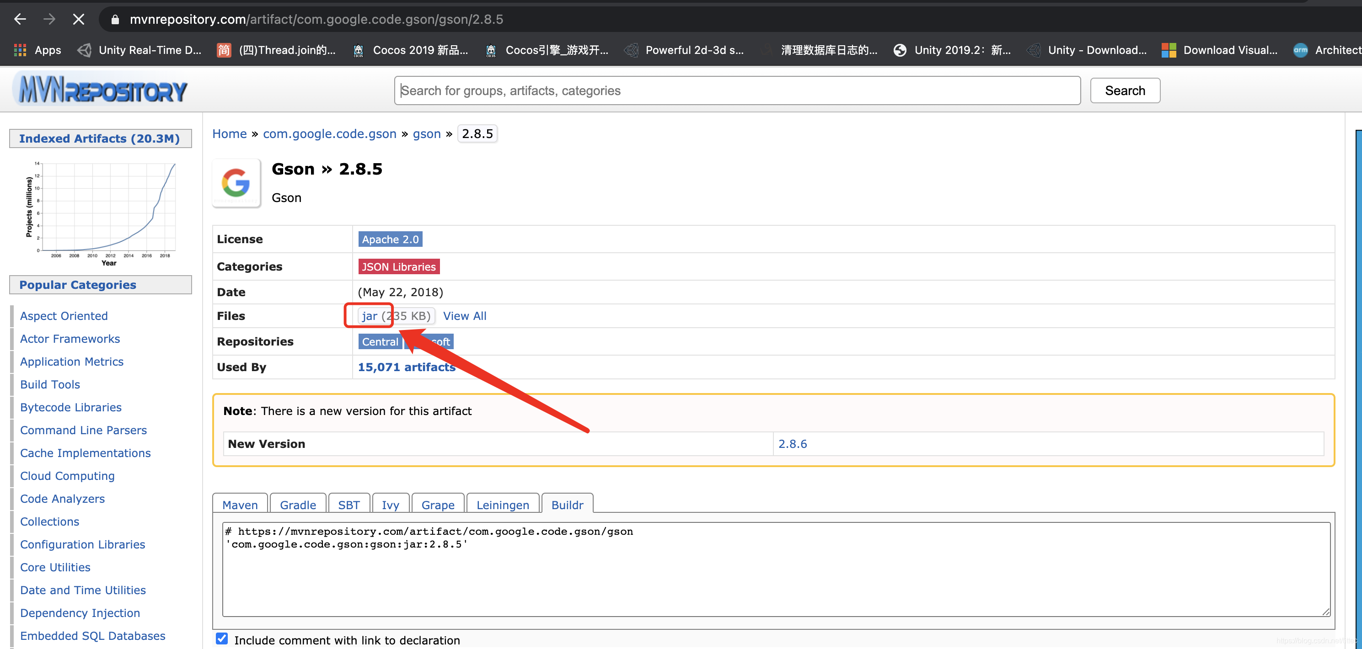Open Actor Frameworks category
Viewport: 1362px width, 649px height.
click(x=70, y=339)
